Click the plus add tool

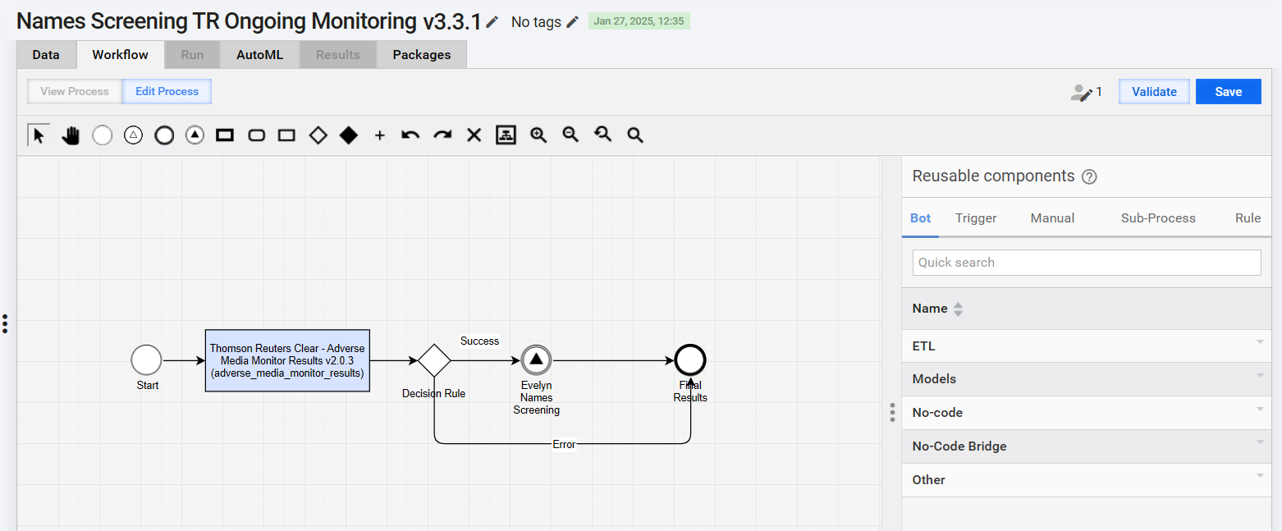(379, 135)
